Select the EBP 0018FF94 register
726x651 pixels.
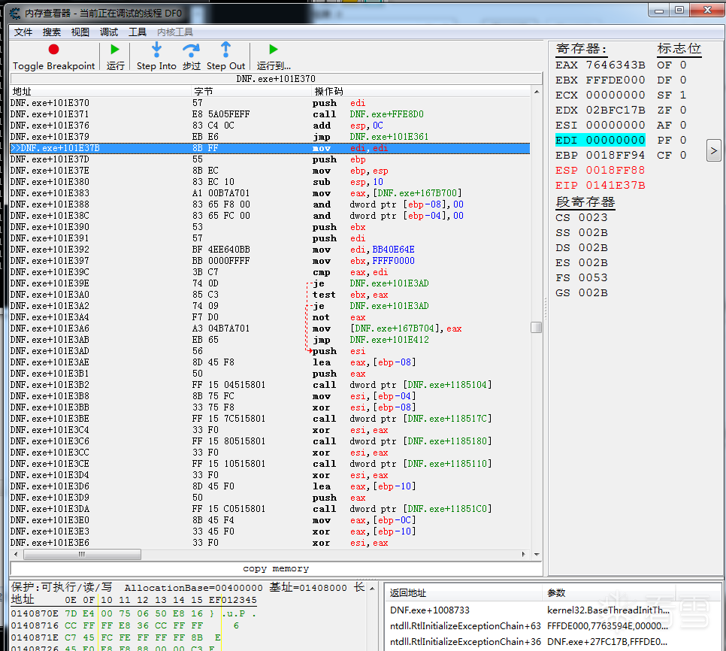[x=600, y=155]
